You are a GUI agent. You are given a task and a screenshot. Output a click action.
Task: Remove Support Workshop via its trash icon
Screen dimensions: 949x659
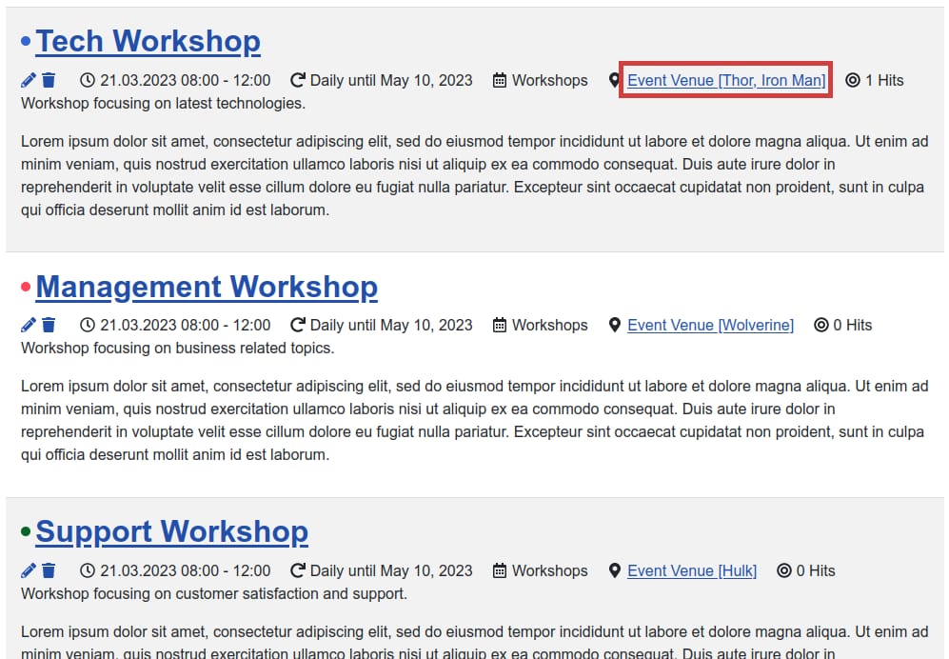(x=49, y=571)
